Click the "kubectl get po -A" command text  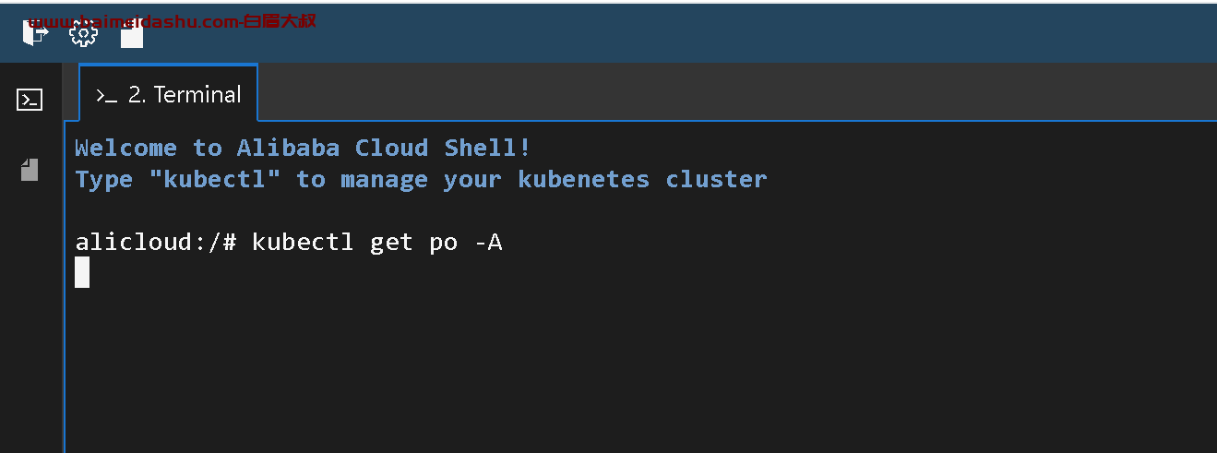[376, 243]
